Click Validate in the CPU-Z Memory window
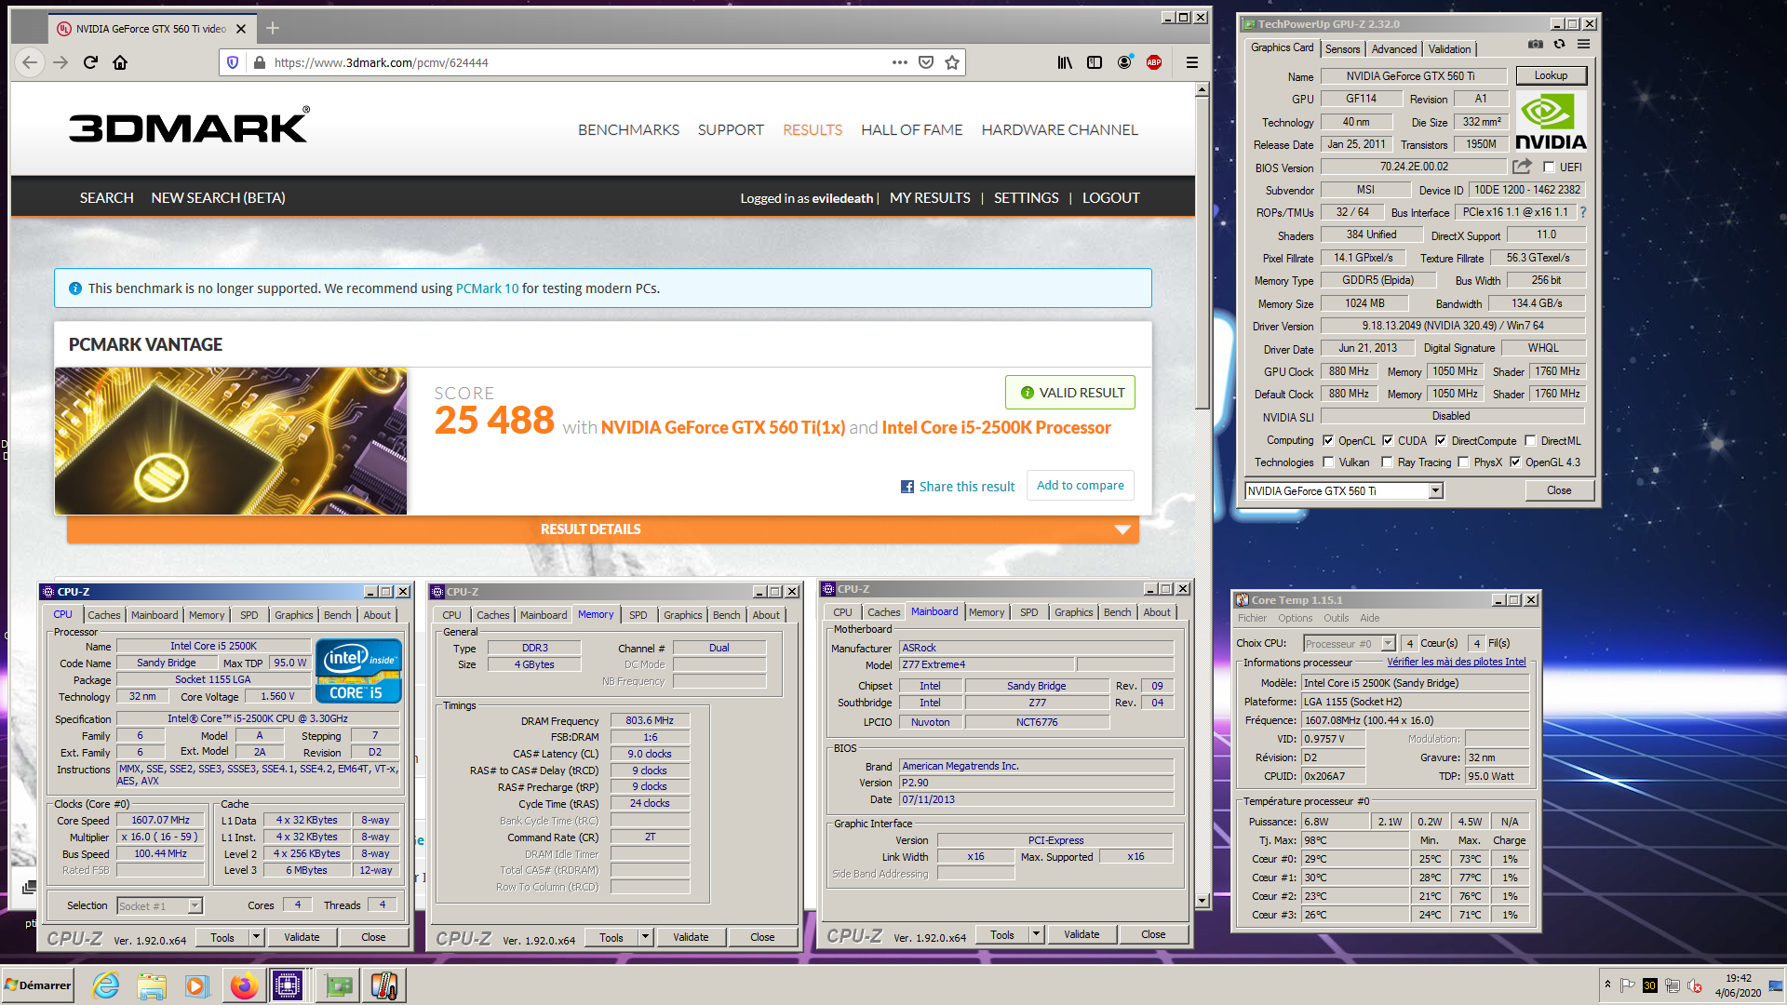This screenshot has height=1005, width=1787. point(691,937)
